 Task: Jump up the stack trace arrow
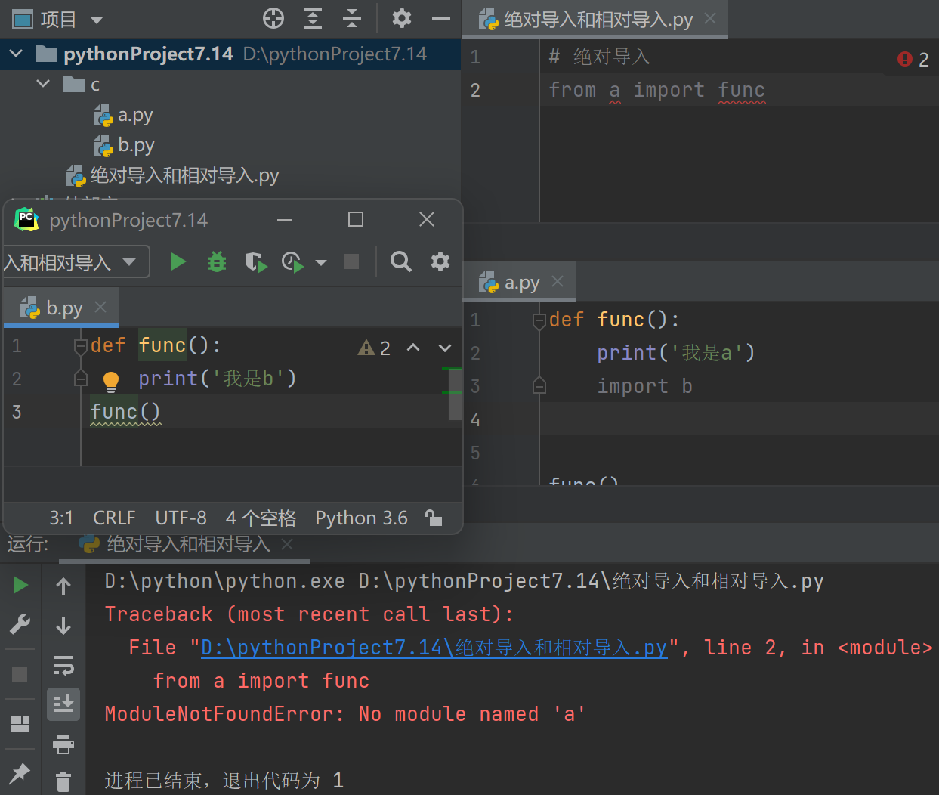[x=63, y=586]
